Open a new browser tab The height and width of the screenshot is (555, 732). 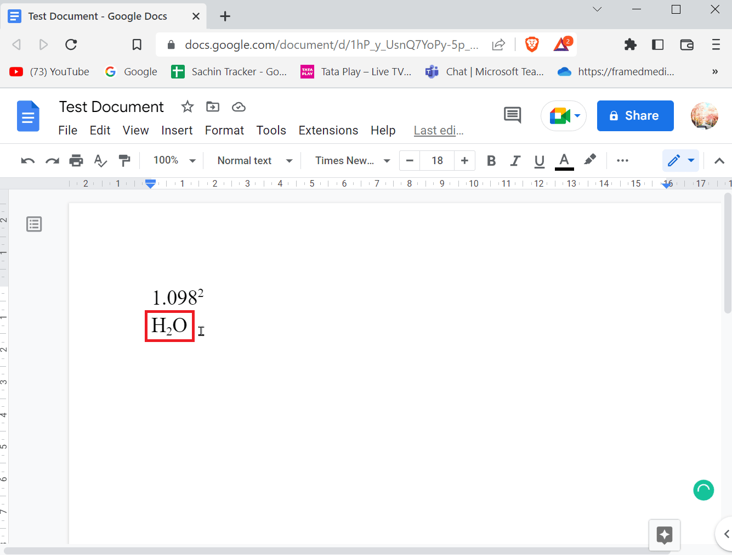pyautogui.click(x=225, y=16)
